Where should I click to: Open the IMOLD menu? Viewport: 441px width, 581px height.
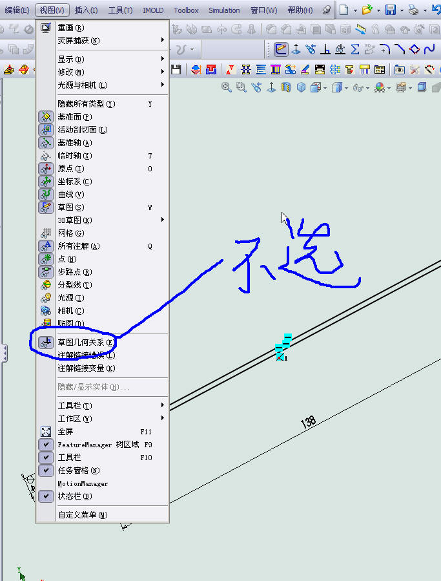(153, 10)
